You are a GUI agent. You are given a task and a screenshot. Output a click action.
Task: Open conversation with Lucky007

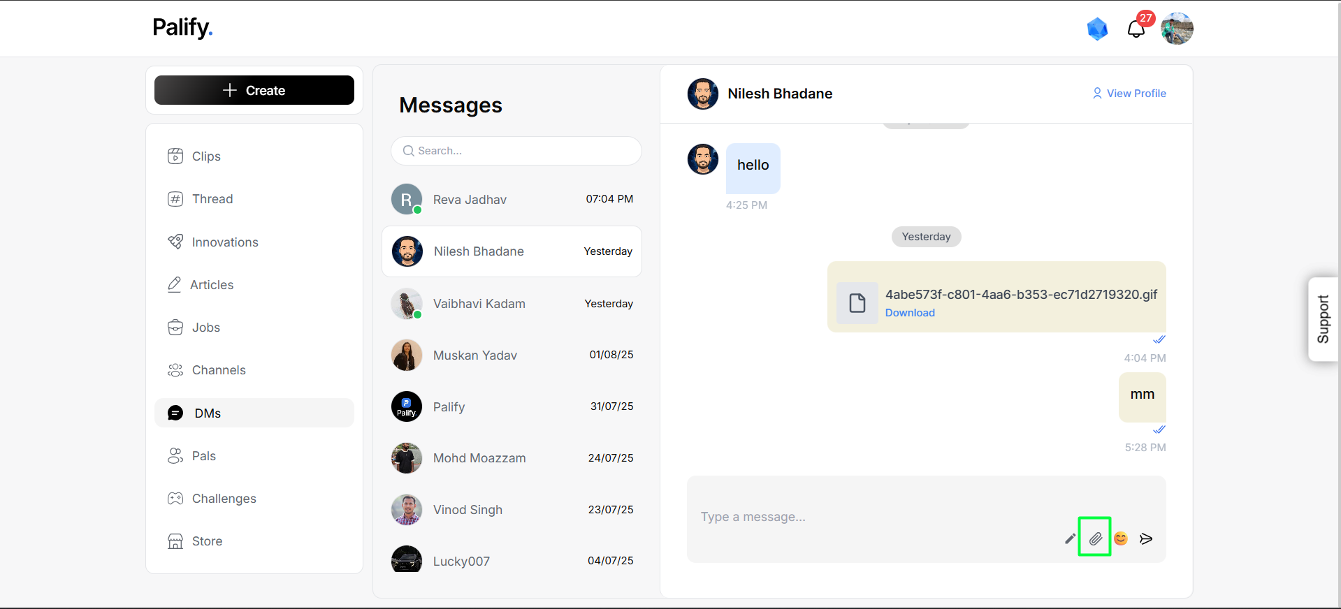click(512, 561)
